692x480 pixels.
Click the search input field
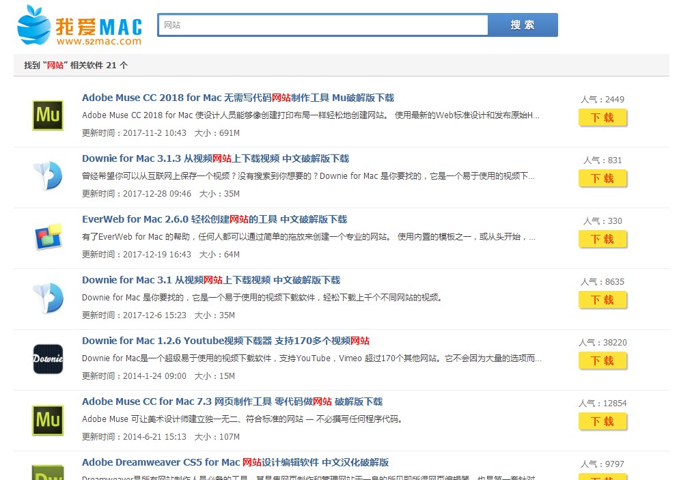323,25
